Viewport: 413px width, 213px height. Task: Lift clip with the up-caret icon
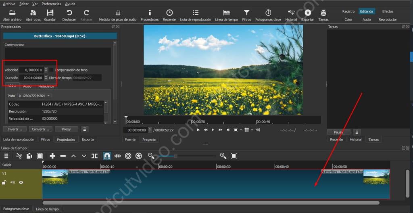(x=73, y=156)
